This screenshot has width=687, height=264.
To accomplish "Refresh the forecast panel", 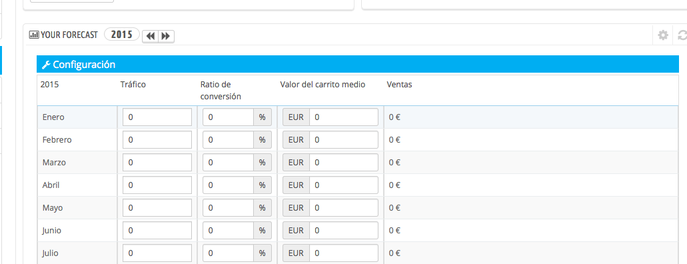I will [682, 35].
